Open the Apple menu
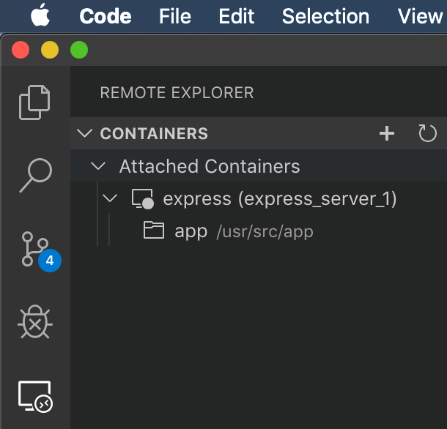 (x=40, y=16)
